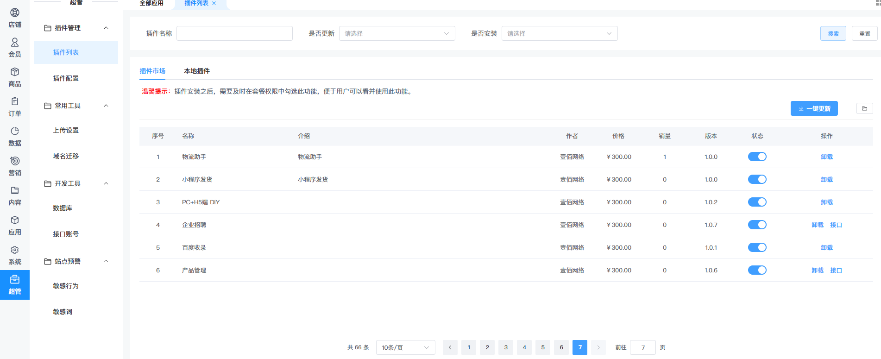Click 卸载 for PC+H5端 DIY
The width and height of the screenshot is (881, 359).
827,202
